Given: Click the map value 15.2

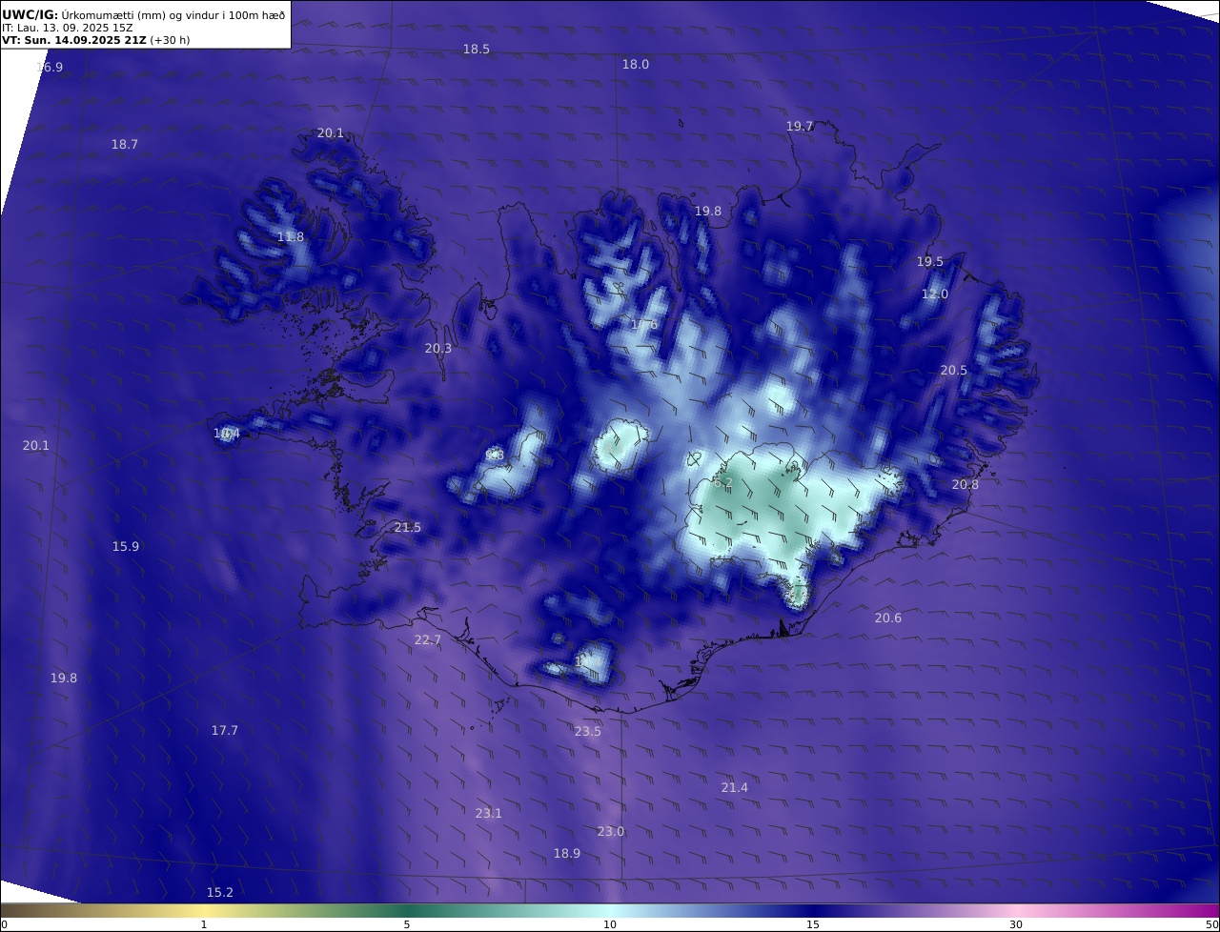Looking at the screenshot, I should [x=220, y=893].
